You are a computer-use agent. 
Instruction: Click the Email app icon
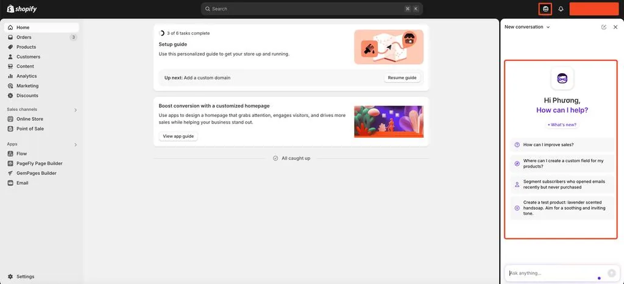pos(10,183)
